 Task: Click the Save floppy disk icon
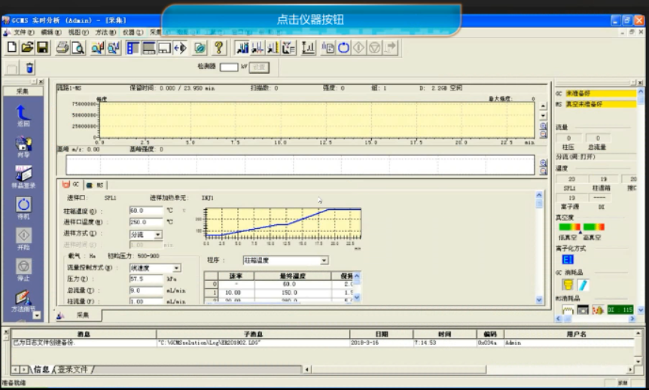tap(43, 48)
